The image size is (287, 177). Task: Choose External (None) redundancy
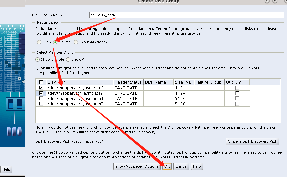(x=76, y=42)
